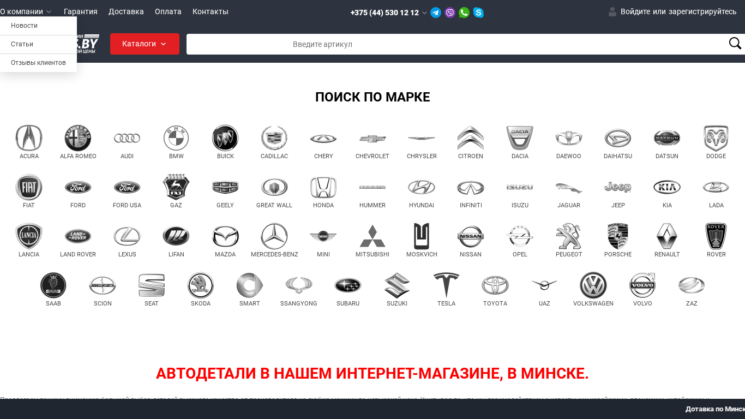Click the phone number +375 (44) 530 12 12
Image resolution: width=745 pixels, height=419 pixels.
pos(384,13)
